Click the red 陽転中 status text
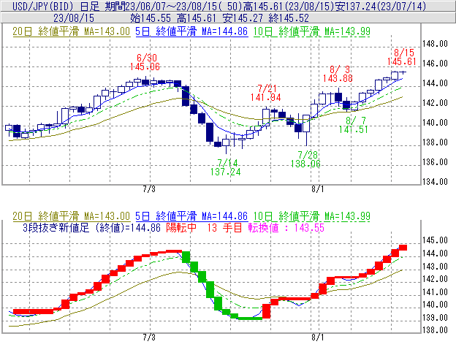Viewport: 456px width, 347px height. [181, 228]
